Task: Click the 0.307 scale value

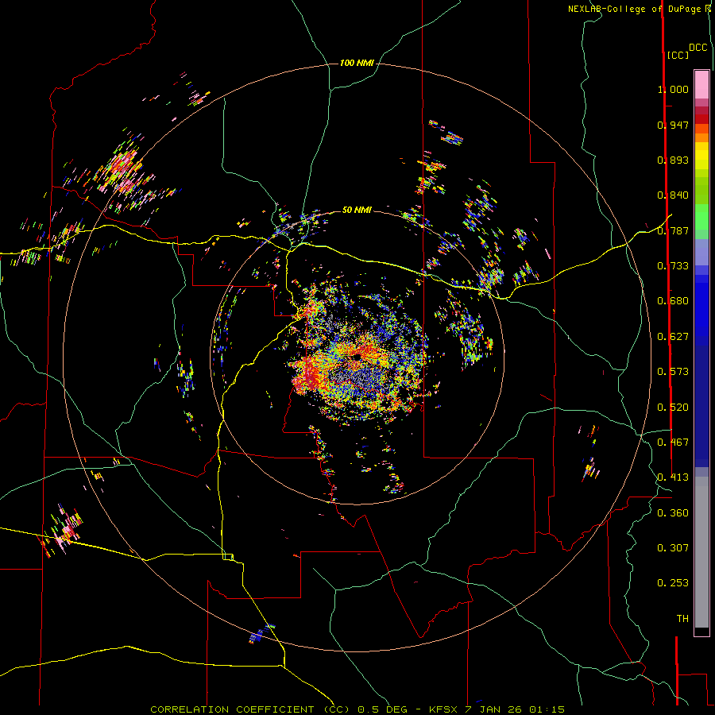Action: [x=673, y=548]
